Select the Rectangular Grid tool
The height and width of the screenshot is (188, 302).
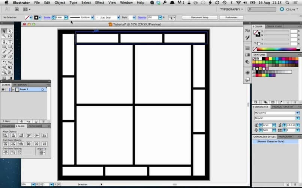4,47
